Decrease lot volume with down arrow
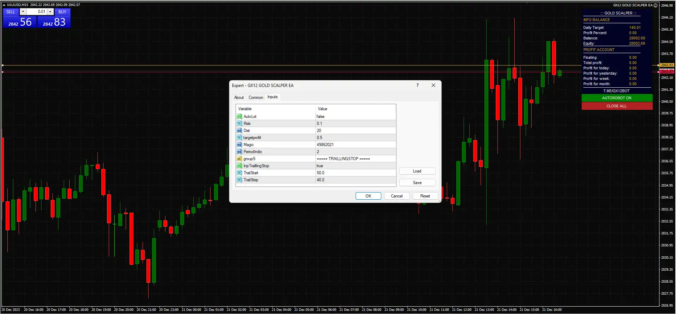The height and width of the screenshot is (314, 676). pyautogui.click(x=23, y=12)
